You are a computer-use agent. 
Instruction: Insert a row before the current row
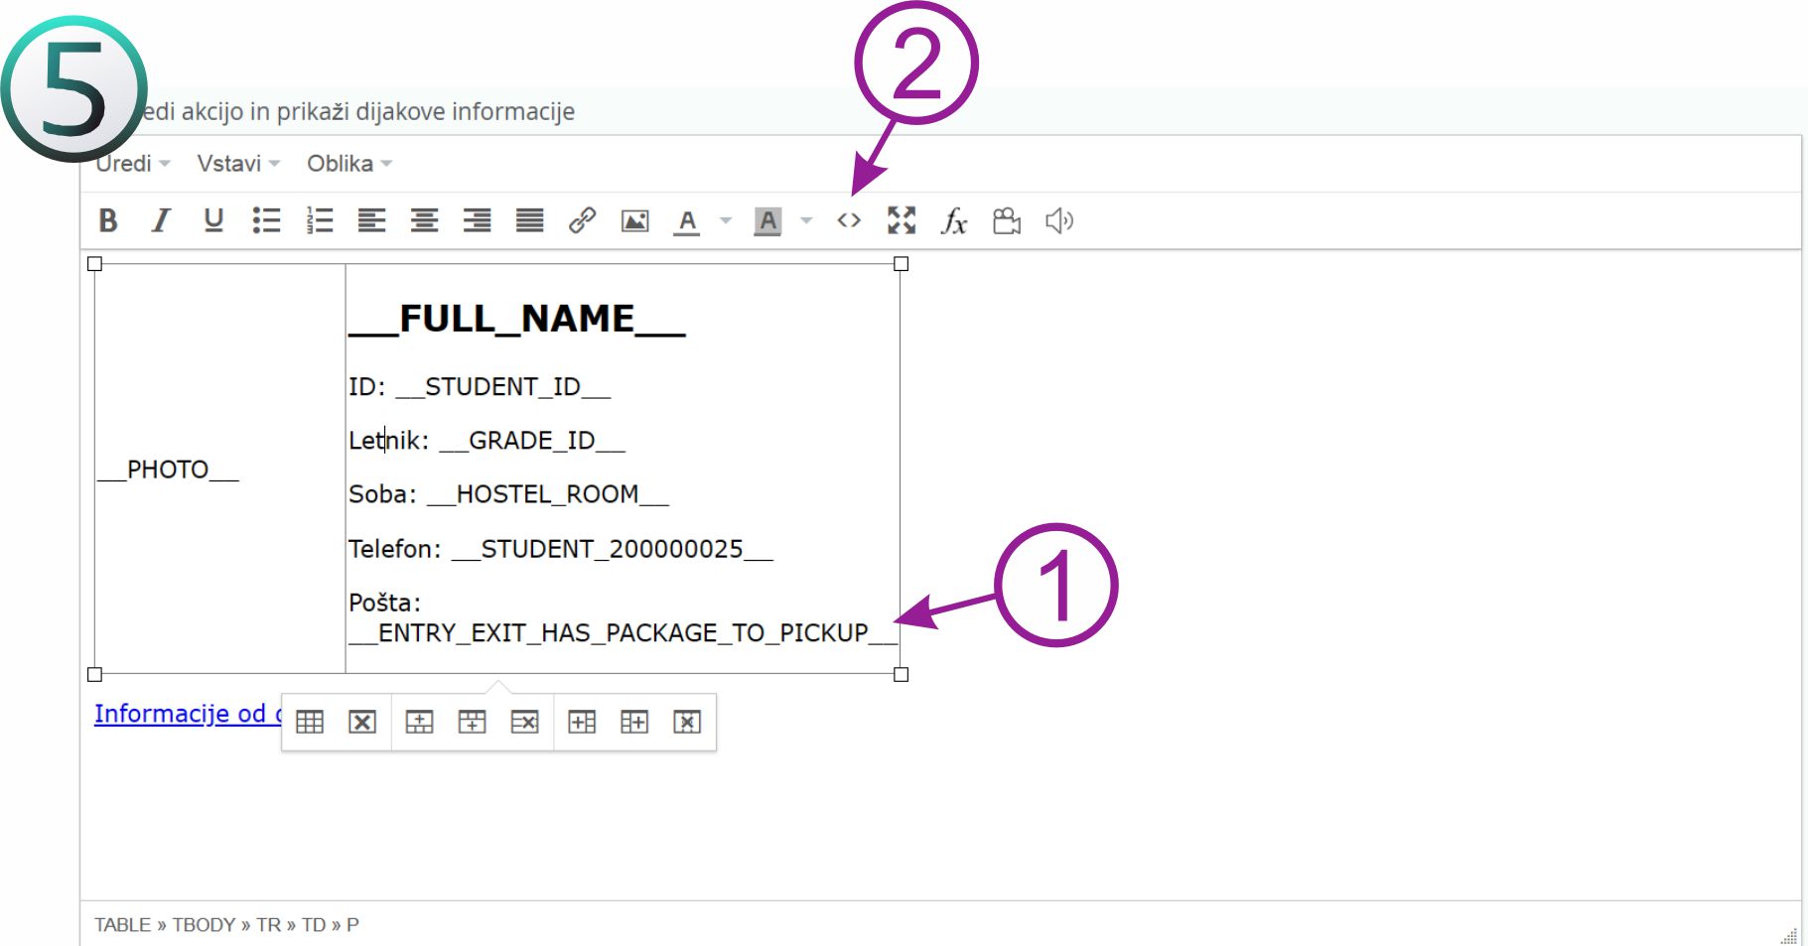(x=419, y=722)
